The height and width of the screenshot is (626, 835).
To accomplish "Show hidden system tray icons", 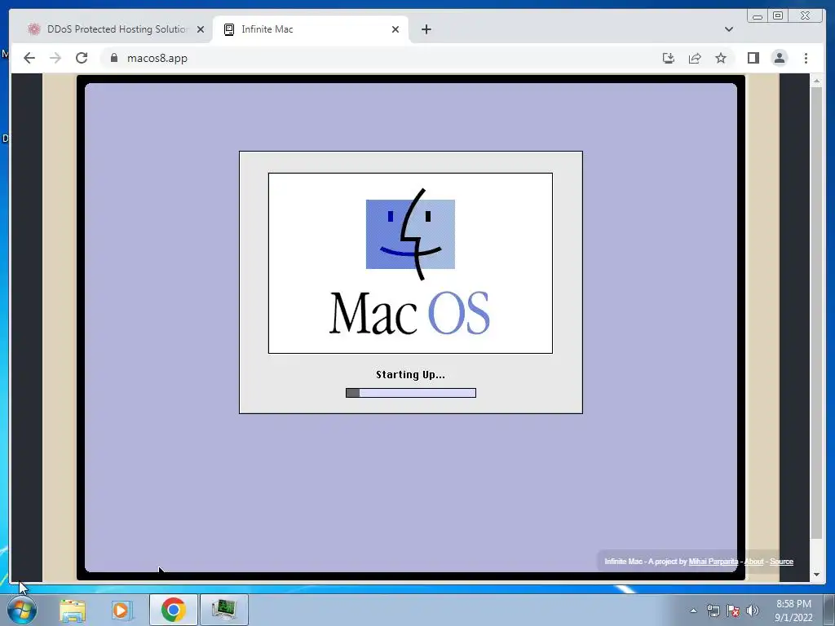I will (x=693, y=611).
